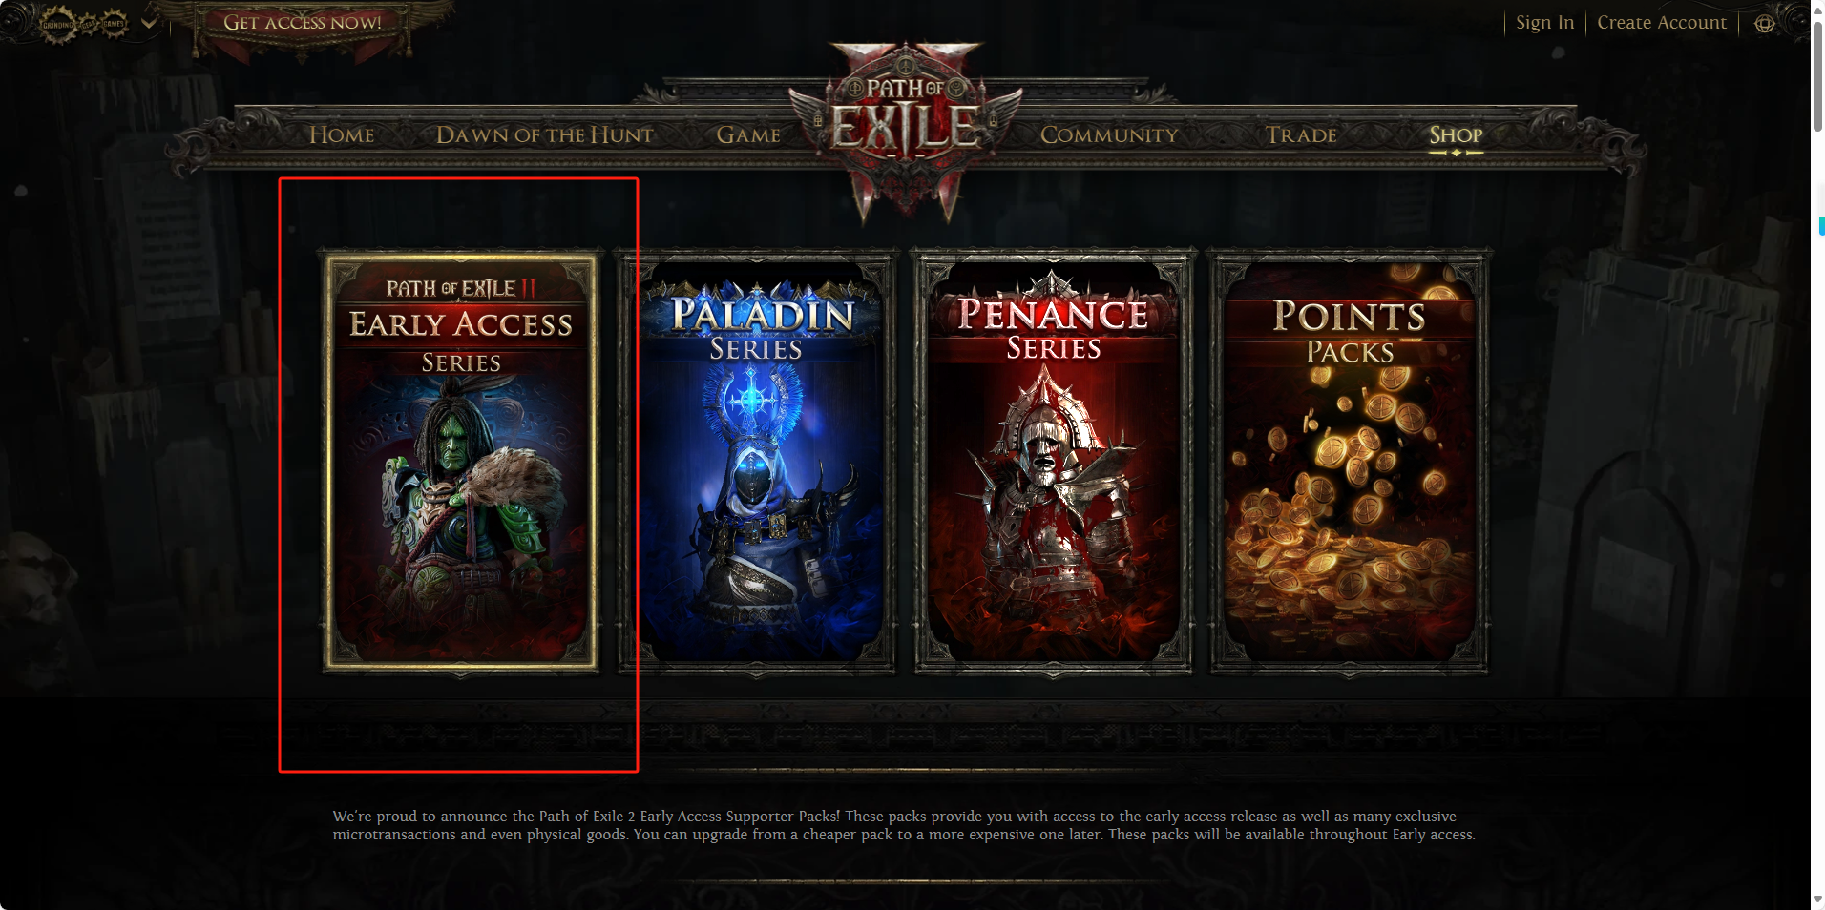Viewport: 1825px width, 910px height.
Task: Click the Get Access Now banner
Action: tap(302, 23)
